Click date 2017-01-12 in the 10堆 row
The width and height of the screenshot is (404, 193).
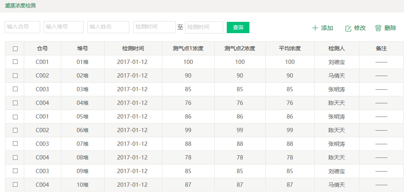[x=132, y=185]
